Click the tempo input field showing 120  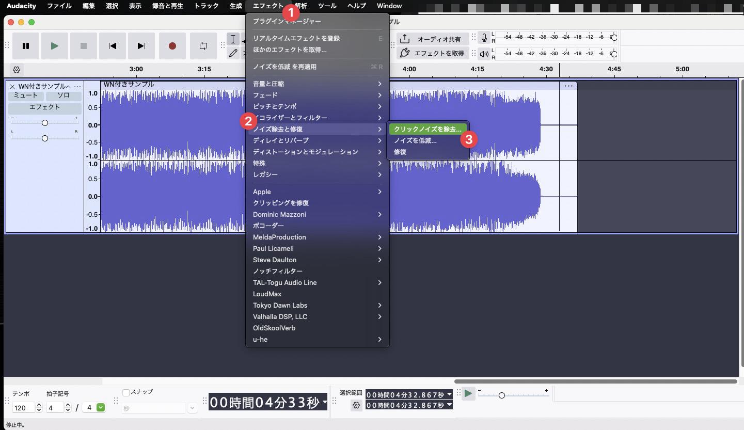click(x=23, y=408)
